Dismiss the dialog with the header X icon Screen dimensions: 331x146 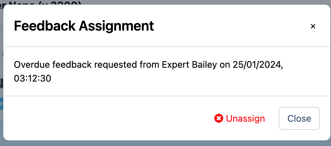point(313,26)
